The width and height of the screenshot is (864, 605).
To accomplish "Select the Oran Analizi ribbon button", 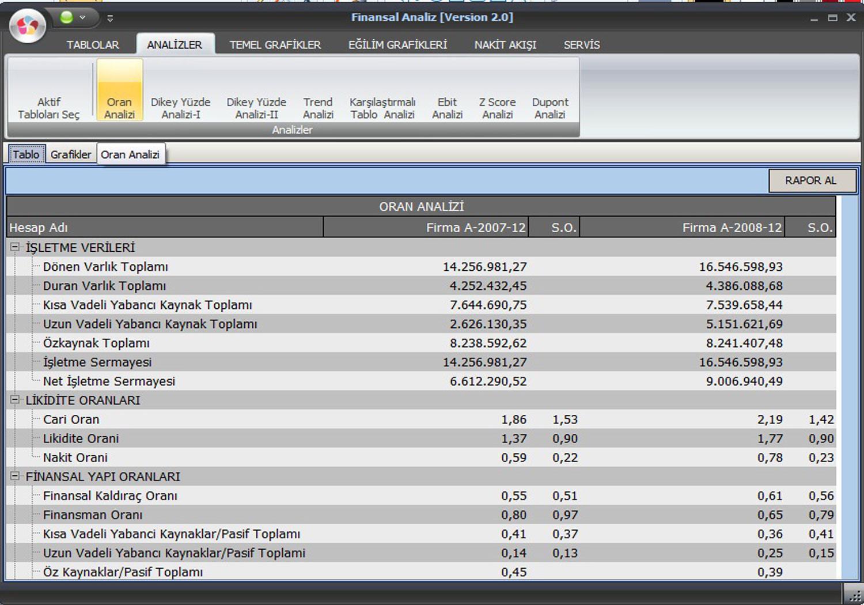I will point(119,90).
